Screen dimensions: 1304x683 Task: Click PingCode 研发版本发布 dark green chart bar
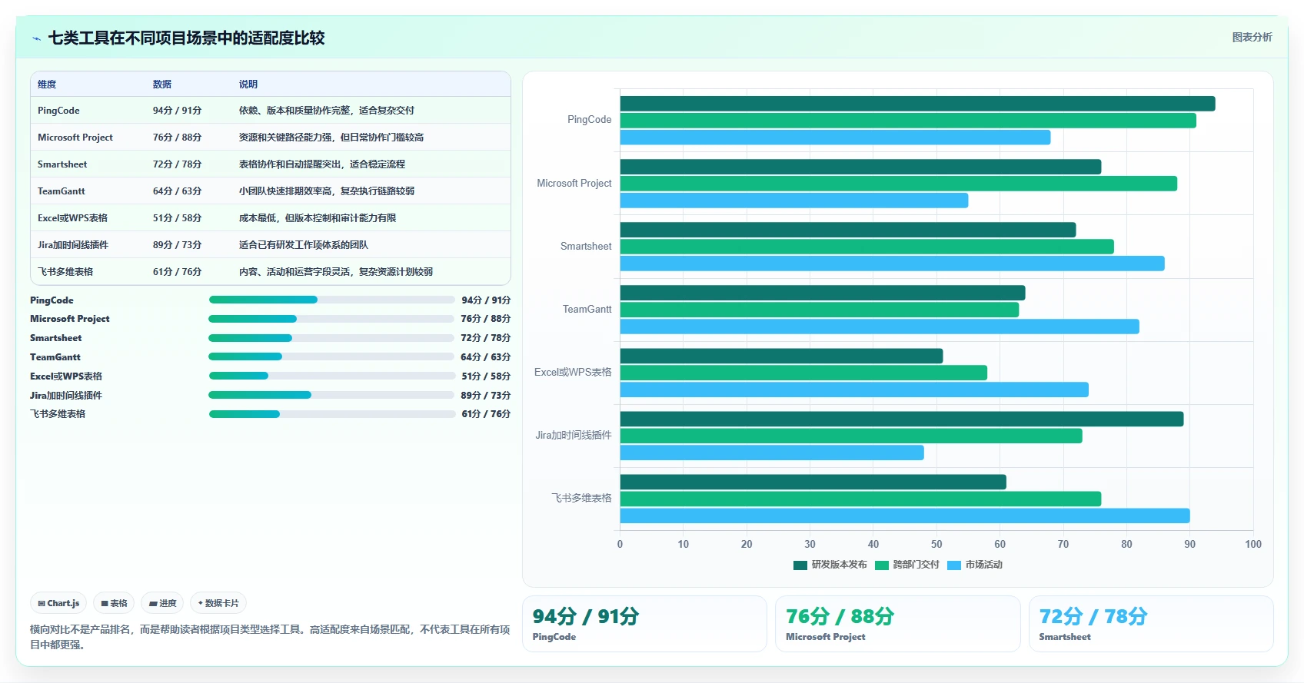click(917, 104)
